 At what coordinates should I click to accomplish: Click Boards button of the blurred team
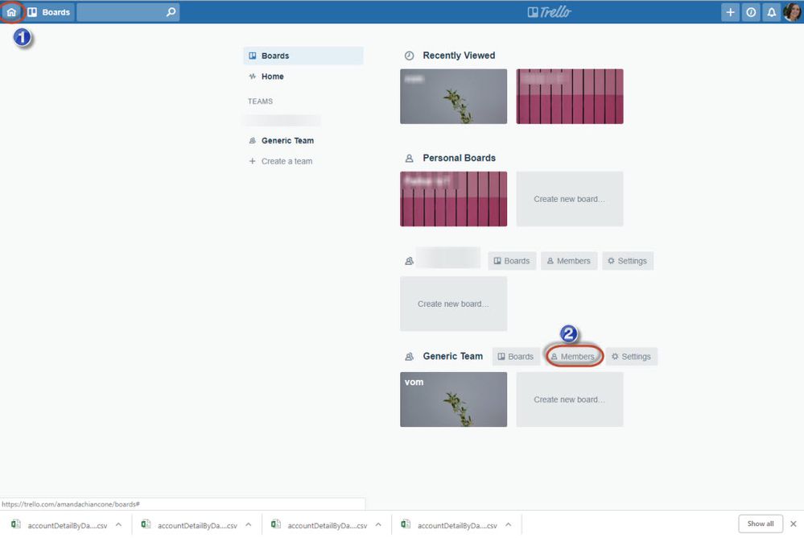(512, 261)
